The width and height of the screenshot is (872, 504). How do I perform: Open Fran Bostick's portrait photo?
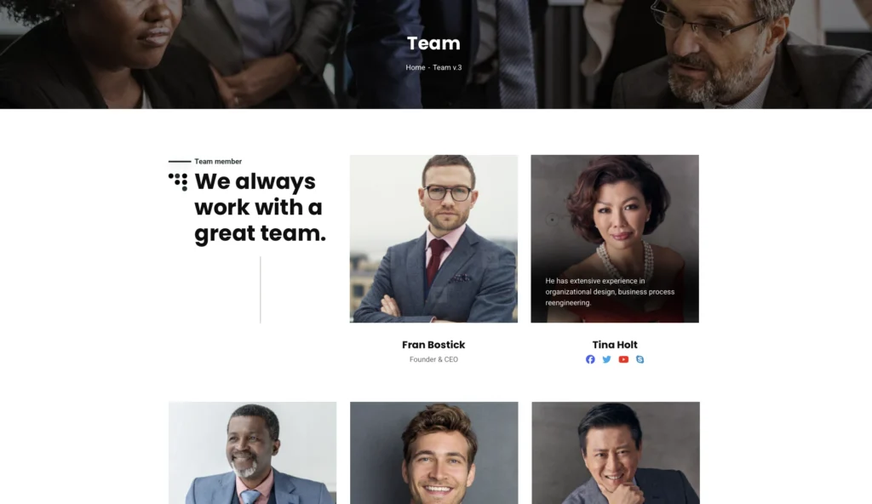click(433, 238)
